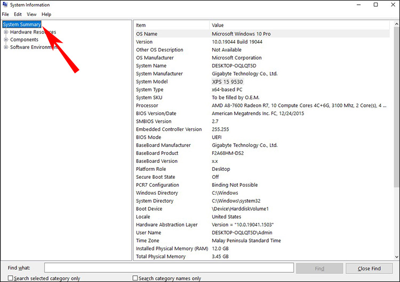Select the BaseBoard Product row

click(x=262, y=153)
